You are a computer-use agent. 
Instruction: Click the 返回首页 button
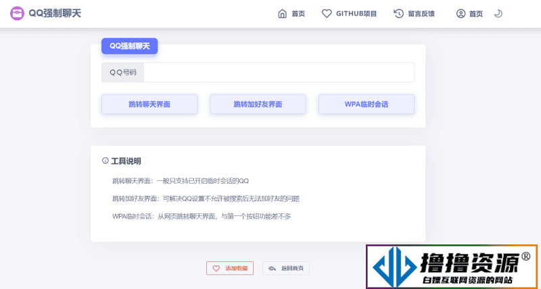[286, 268]
